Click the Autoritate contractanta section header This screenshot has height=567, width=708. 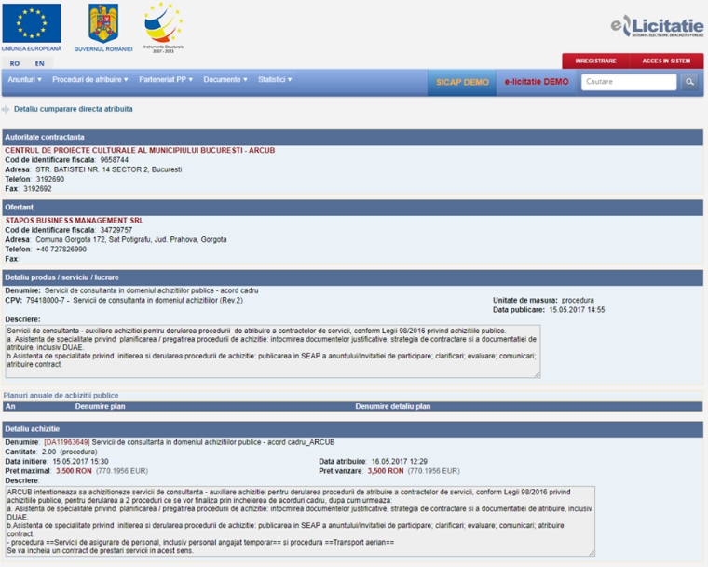coord(353,137)
